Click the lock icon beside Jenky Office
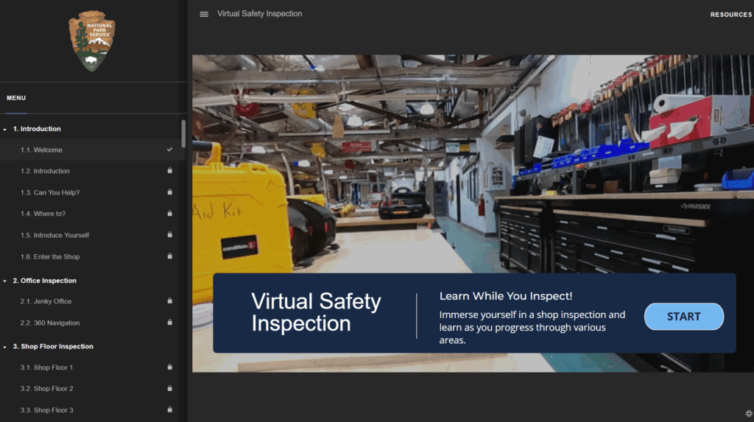The width and height of the screenshot is (754, 422). point(170,301)
